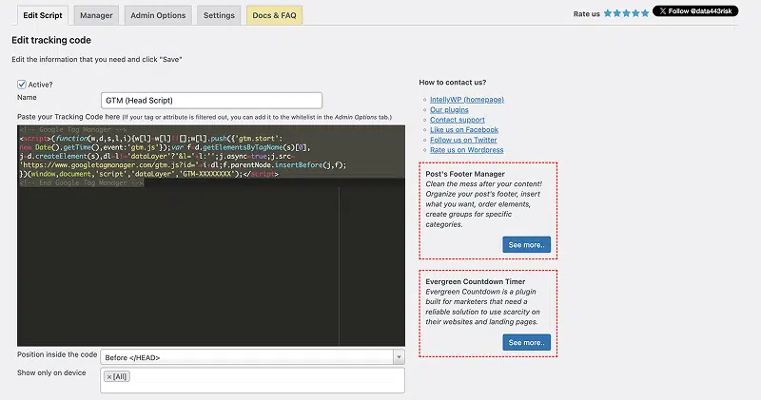Click the Evergreen Countdown Timer title
The height and width of the screenshot is (400, 761).
475,281
